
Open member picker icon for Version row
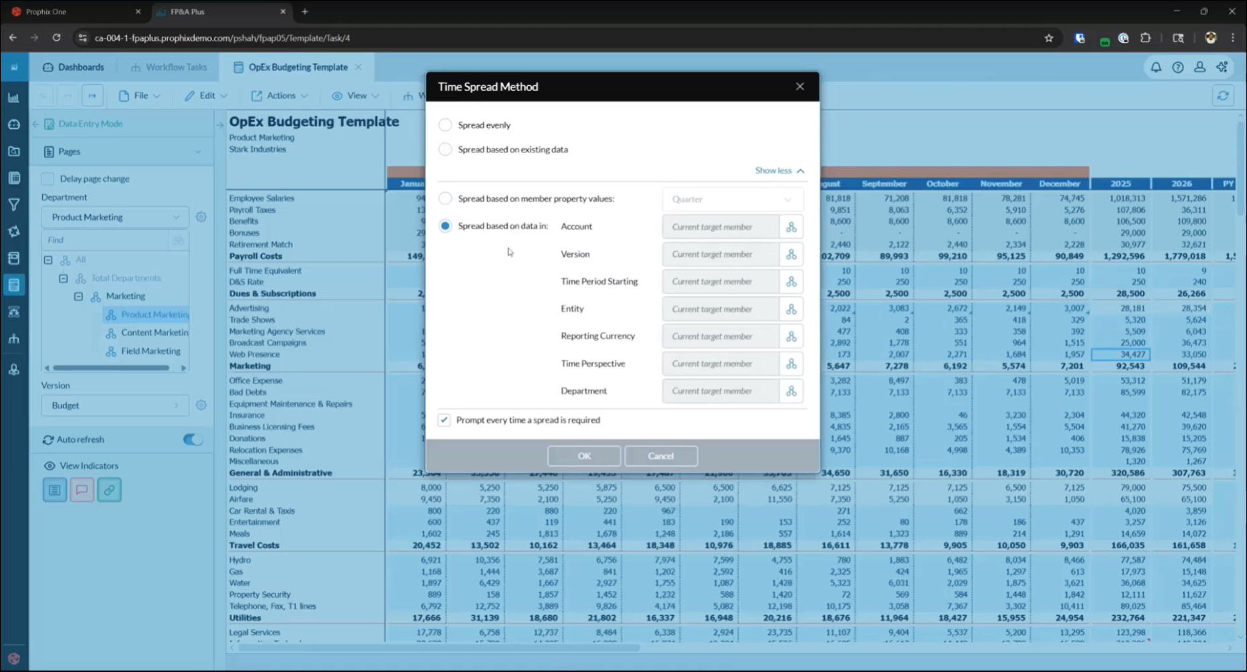coord(791,255)
